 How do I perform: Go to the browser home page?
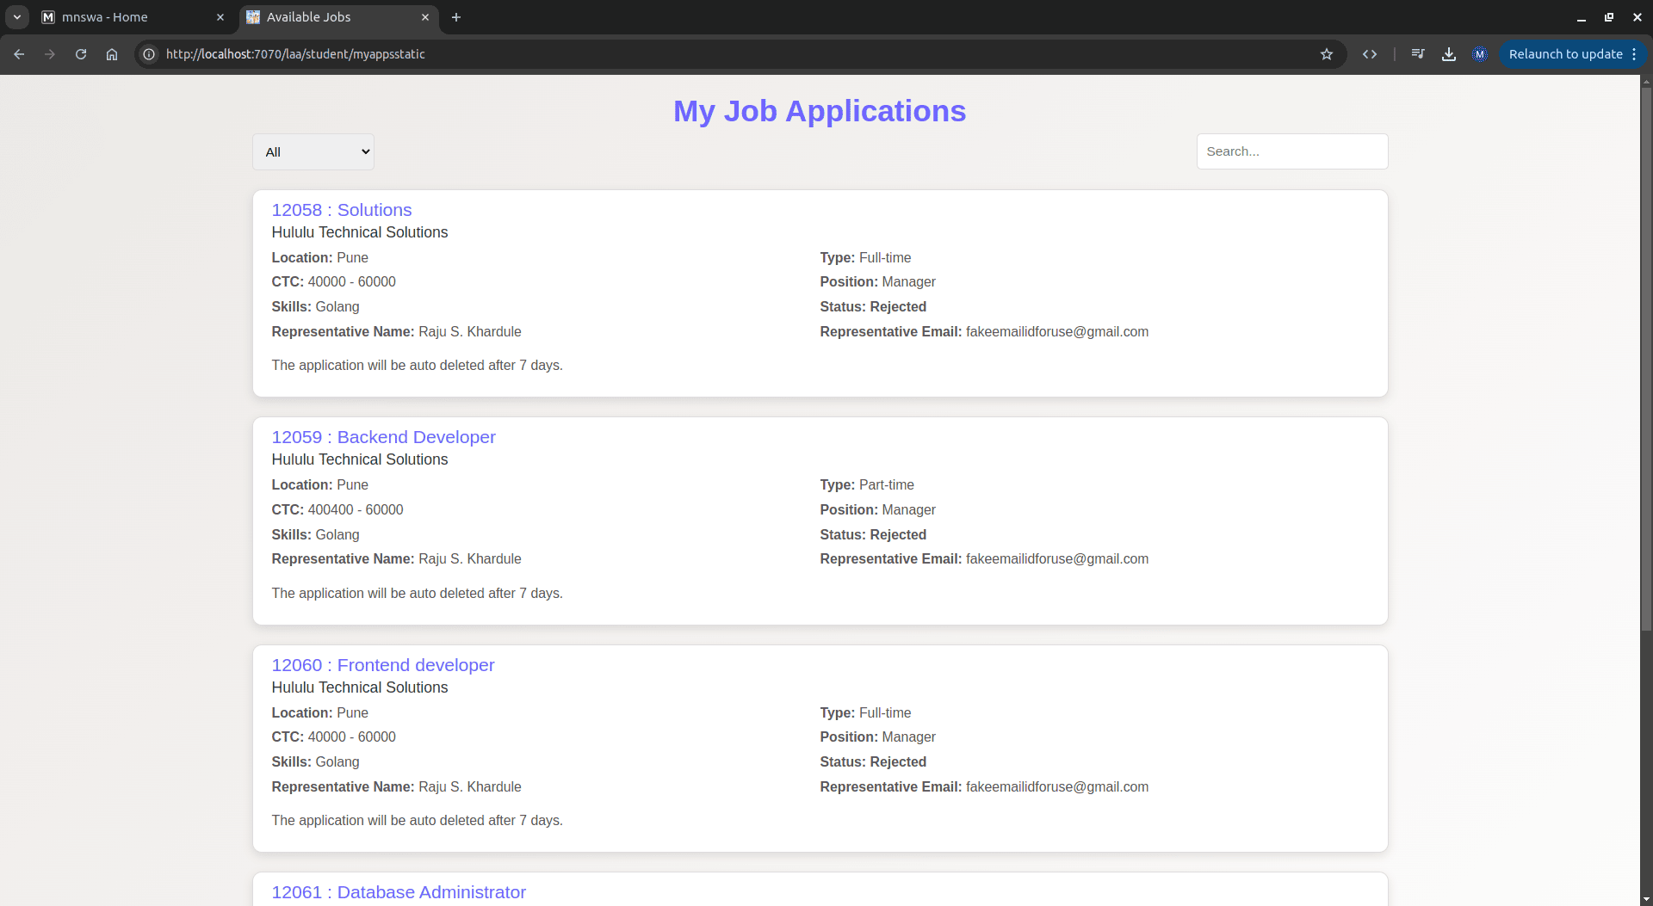click(x=112, y=54)
